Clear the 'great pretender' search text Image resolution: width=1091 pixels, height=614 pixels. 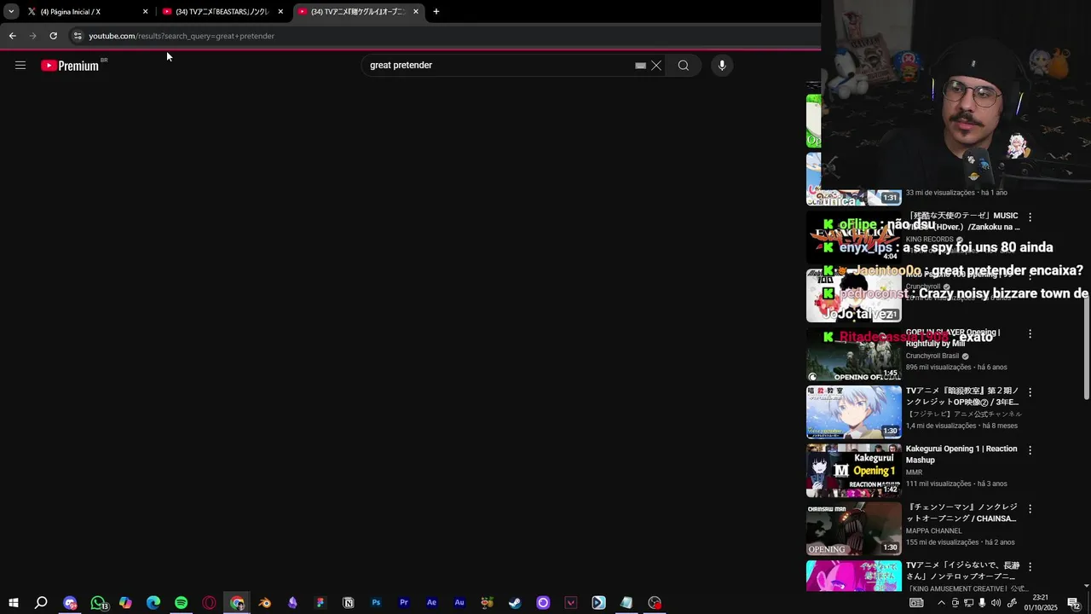[656, 66]
